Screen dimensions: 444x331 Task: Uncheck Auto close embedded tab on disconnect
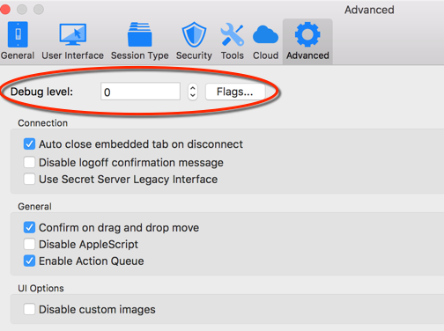coord(29,144)
